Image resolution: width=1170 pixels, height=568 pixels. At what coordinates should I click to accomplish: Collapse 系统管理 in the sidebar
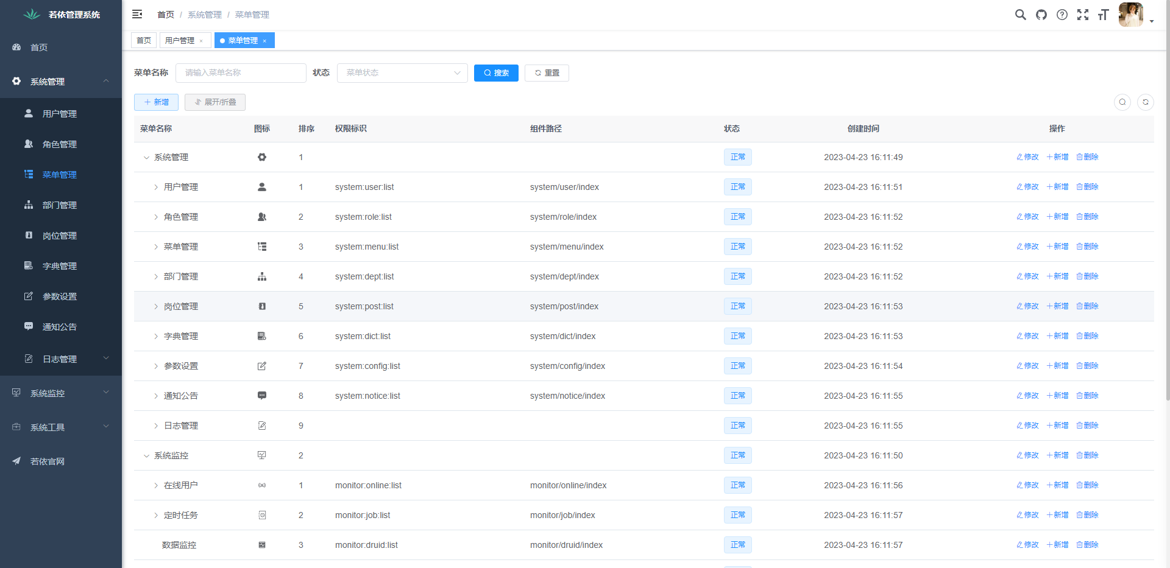pyautogui.click(x=61, y=82)
